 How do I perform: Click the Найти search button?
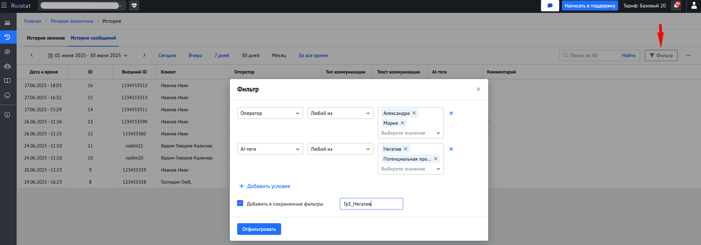tap(629, 56)
